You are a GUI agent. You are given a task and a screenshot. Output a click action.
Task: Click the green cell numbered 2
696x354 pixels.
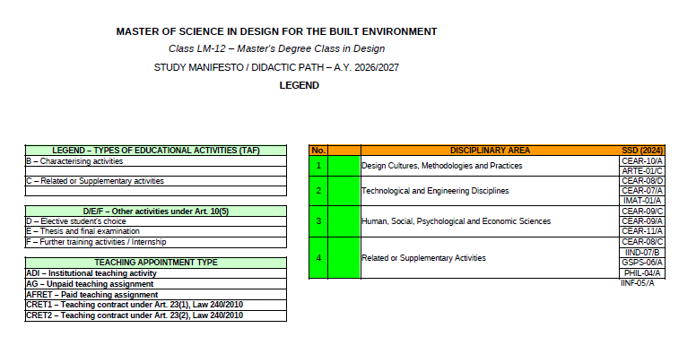[318, 191]
